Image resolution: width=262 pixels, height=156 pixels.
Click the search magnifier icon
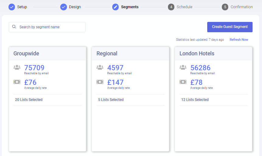click(x=14, y=27)
